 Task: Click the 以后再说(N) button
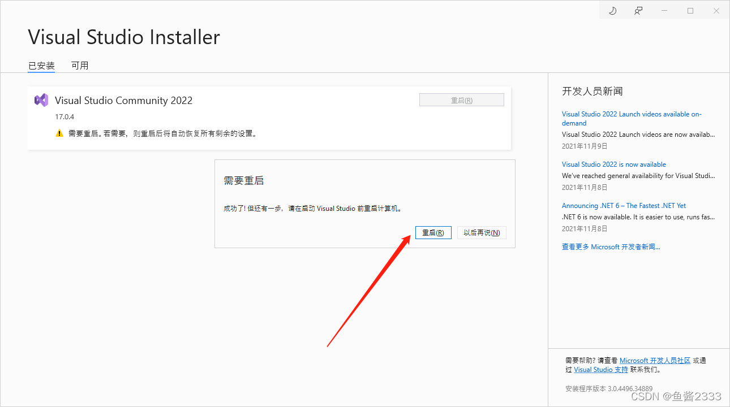click(x=482, y=232)
